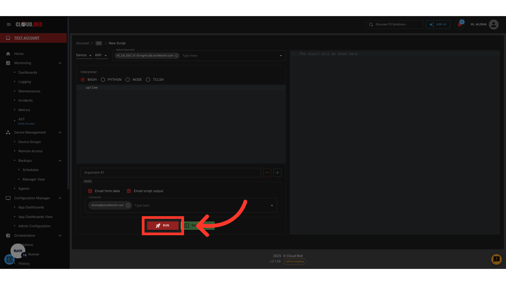Click the Home icon in sidebar
Image resolution: width=506 pixels, height=285 pixels.
[x=8, y=54]
